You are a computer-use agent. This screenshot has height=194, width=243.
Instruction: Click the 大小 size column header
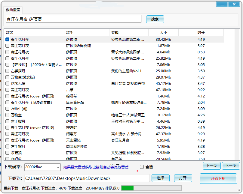point(164,32)
